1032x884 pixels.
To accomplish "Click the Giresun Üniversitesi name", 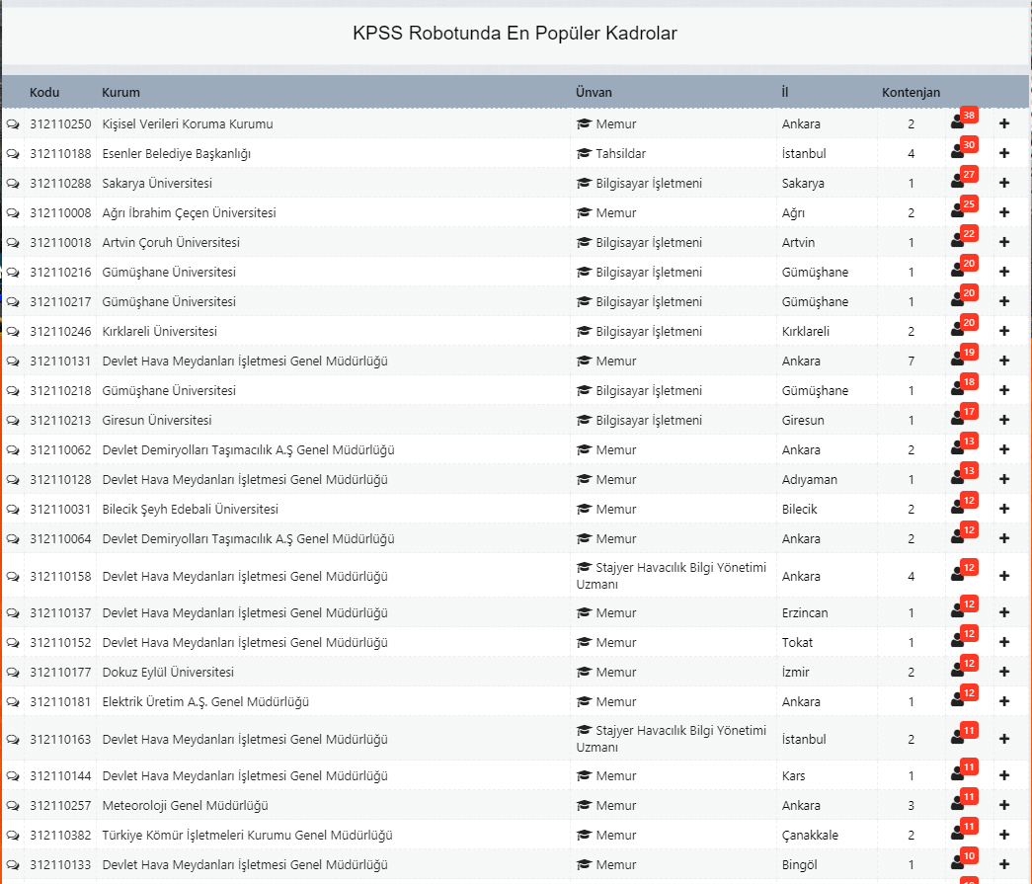I will pyautogui.click(x=157, y=420).
